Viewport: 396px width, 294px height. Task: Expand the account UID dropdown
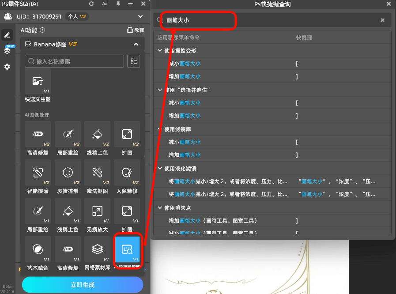tap(140, 16)
